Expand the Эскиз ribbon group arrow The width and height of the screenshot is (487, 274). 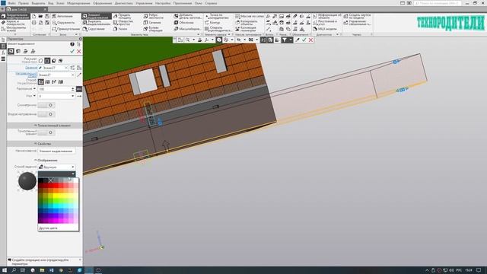(x=76, y=34)
